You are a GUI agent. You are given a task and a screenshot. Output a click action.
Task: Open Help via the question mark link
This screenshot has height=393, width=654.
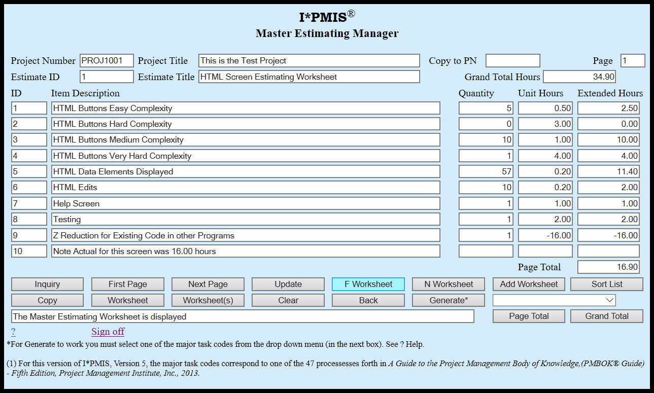pos(13,331)
